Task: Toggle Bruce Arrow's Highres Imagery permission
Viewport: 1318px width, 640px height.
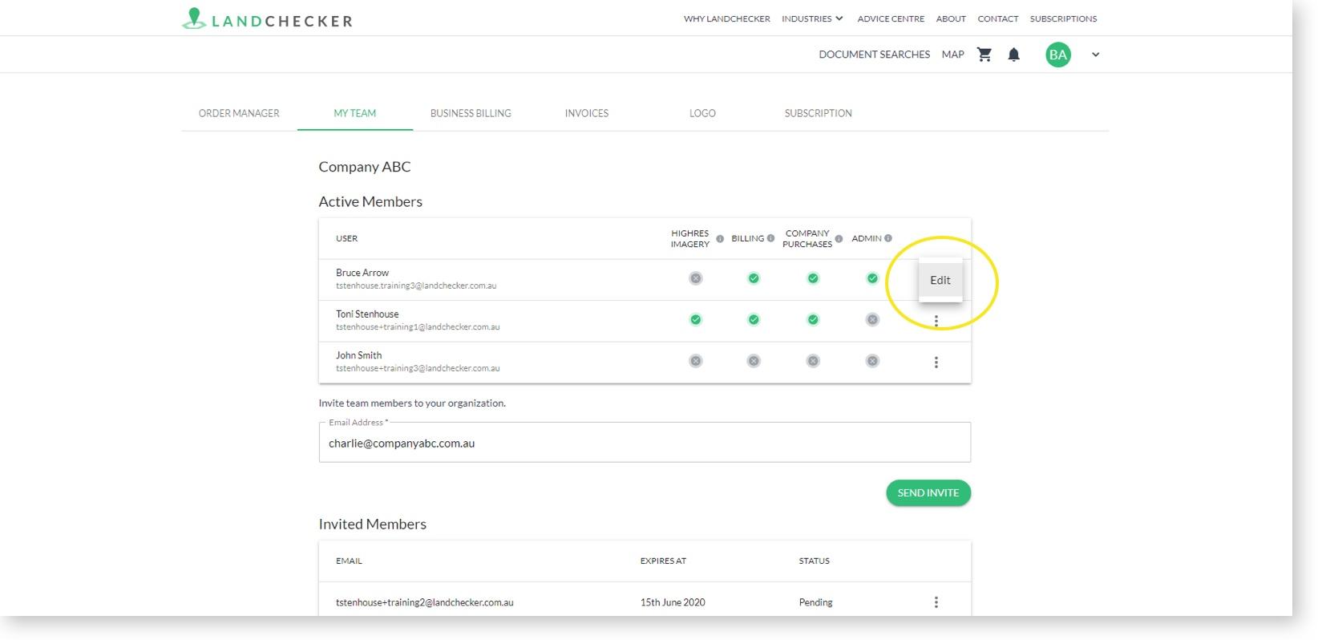Action: [696, 278]
